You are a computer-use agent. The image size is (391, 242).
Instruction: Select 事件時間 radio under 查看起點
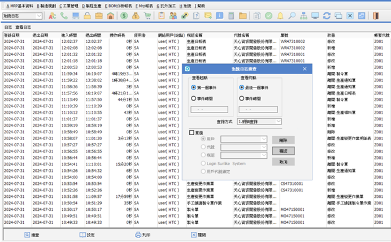[193, 98]
